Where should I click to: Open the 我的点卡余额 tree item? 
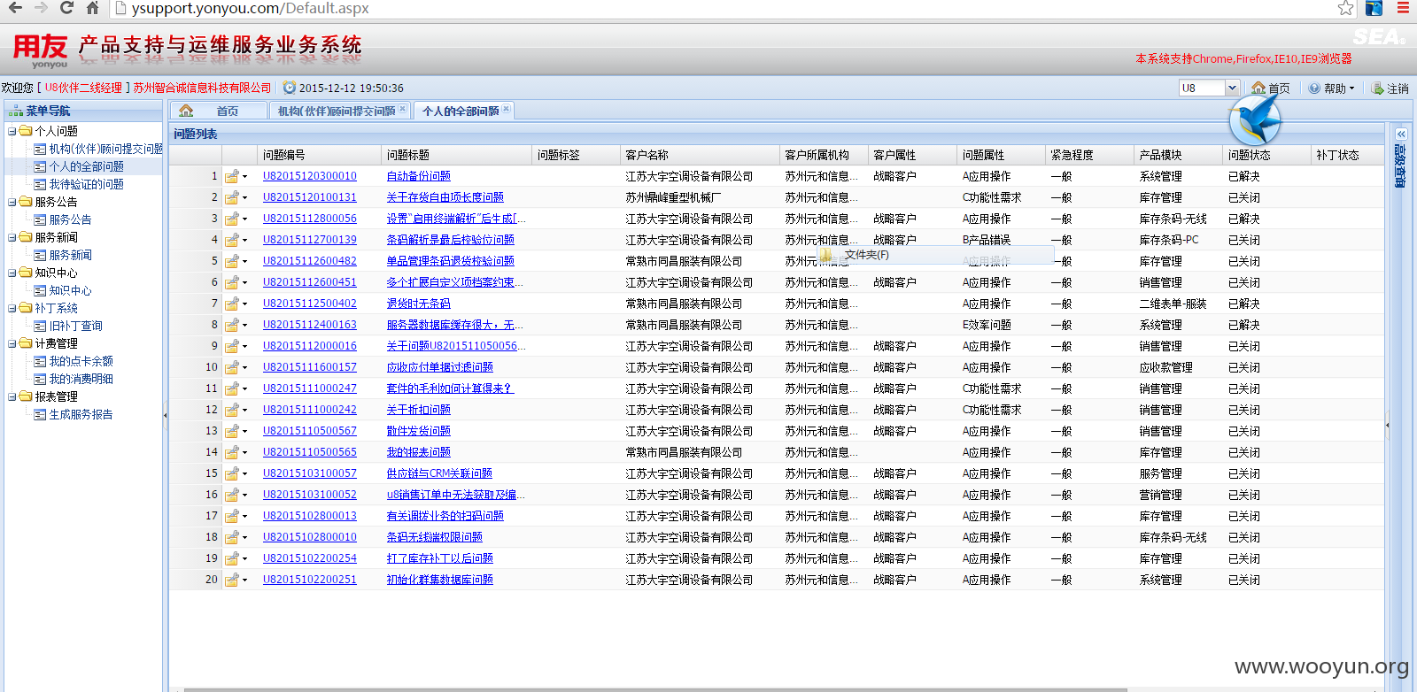pos(81,361)
